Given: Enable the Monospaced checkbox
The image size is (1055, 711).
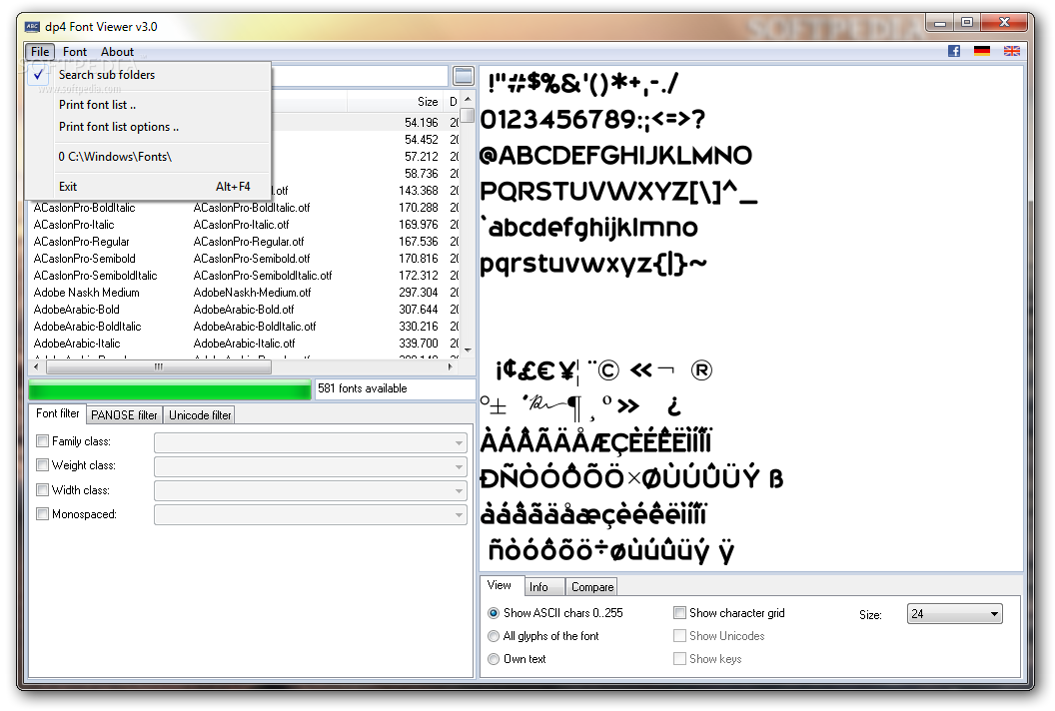Looking at the screenshot, I should click(42, 514).
